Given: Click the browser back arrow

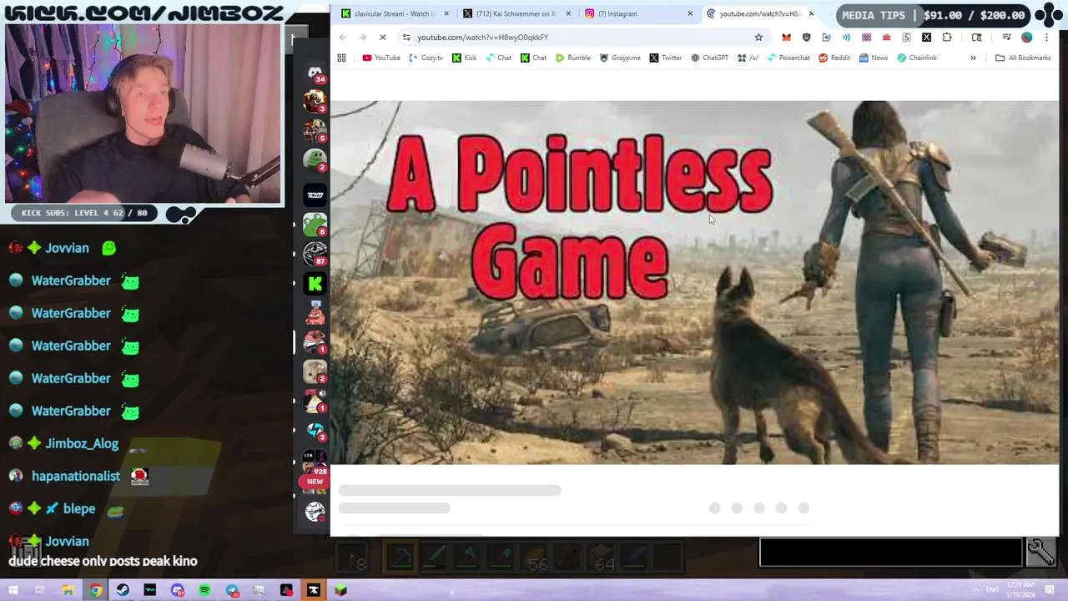Looking at the screenshot, I should (342, 37).
